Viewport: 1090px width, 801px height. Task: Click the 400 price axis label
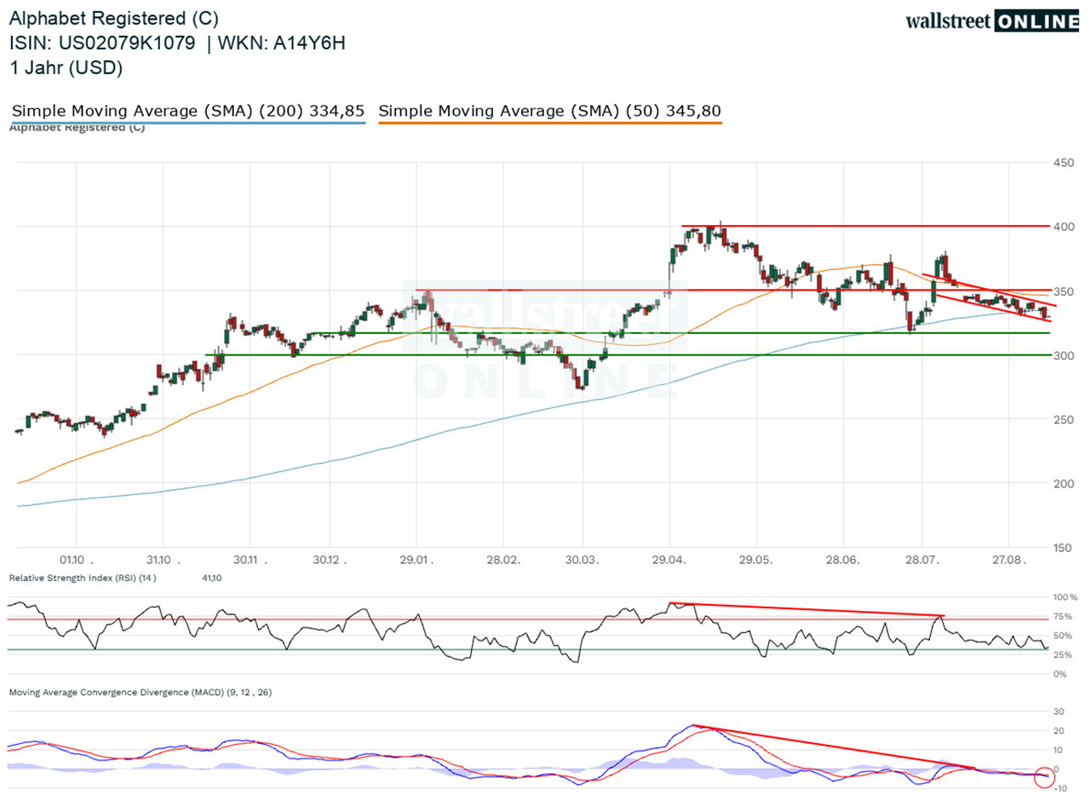(x=1064, y=227)
